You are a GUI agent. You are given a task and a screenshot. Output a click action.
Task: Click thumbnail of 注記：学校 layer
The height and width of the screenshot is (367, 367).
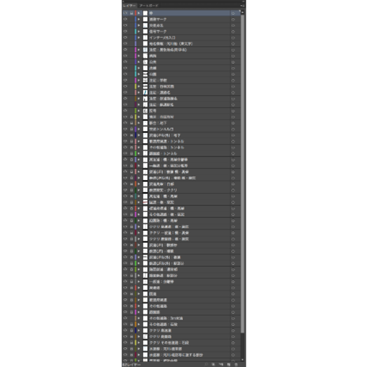pos(145,80)
